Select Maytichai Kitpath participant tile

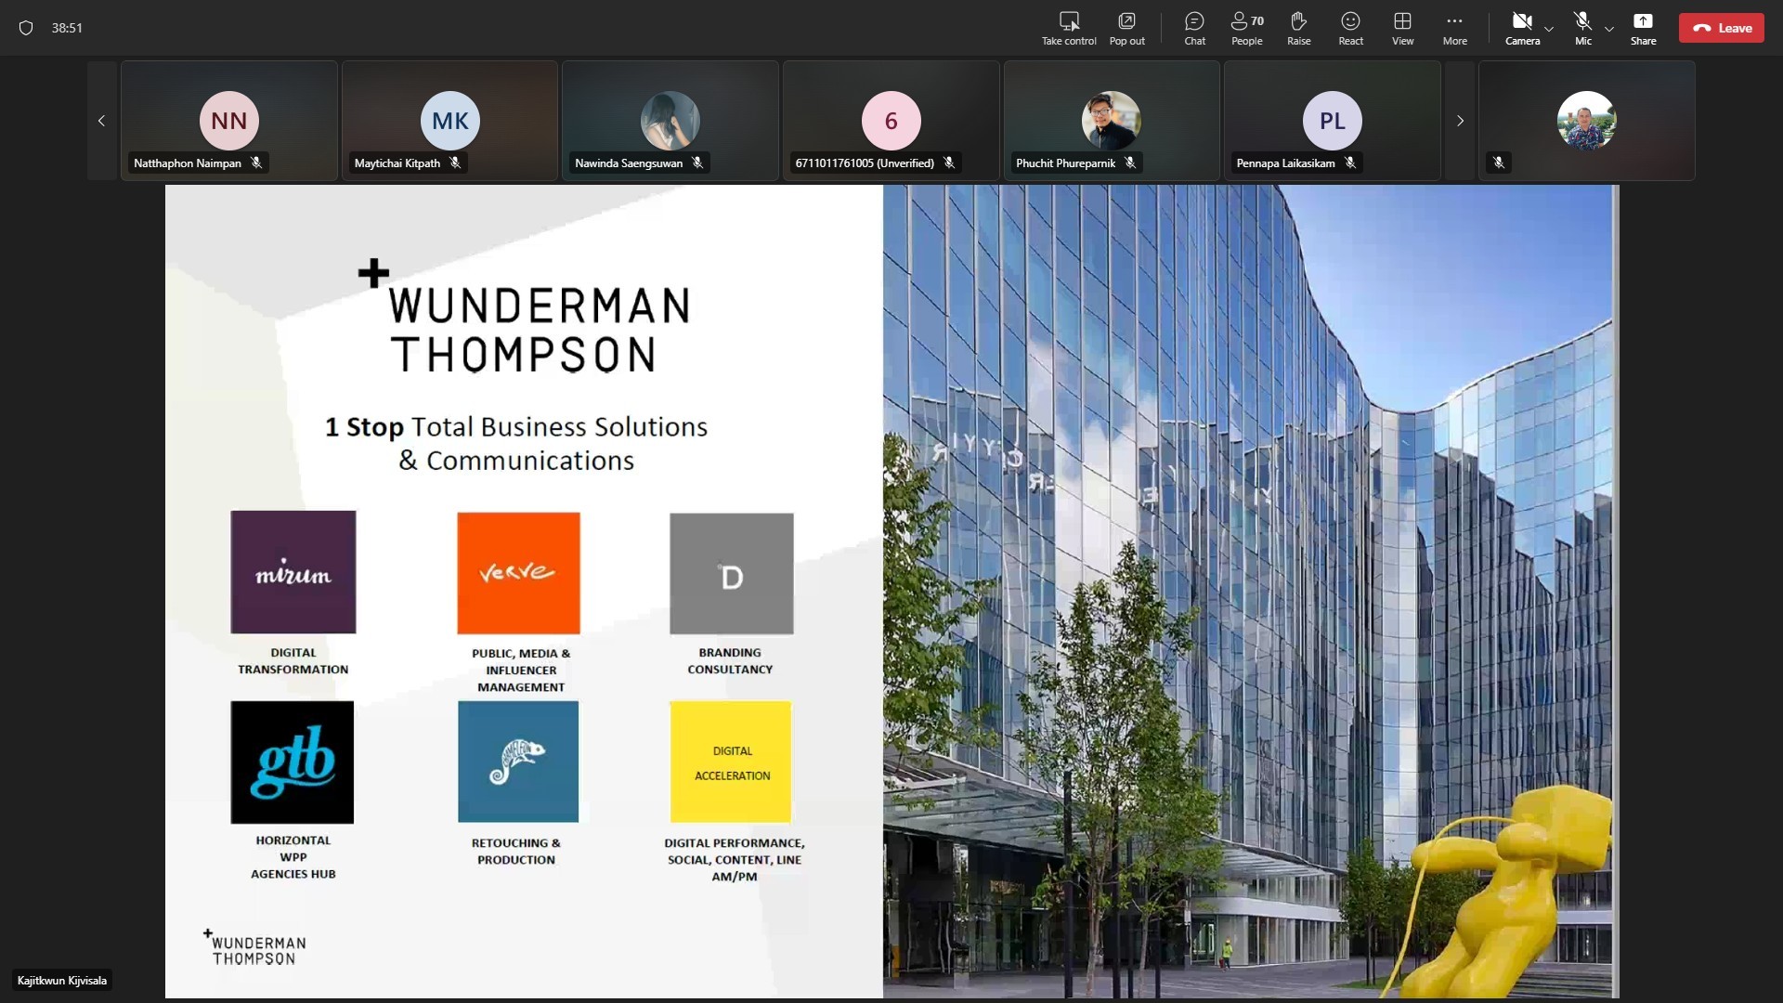coord(449,121)
